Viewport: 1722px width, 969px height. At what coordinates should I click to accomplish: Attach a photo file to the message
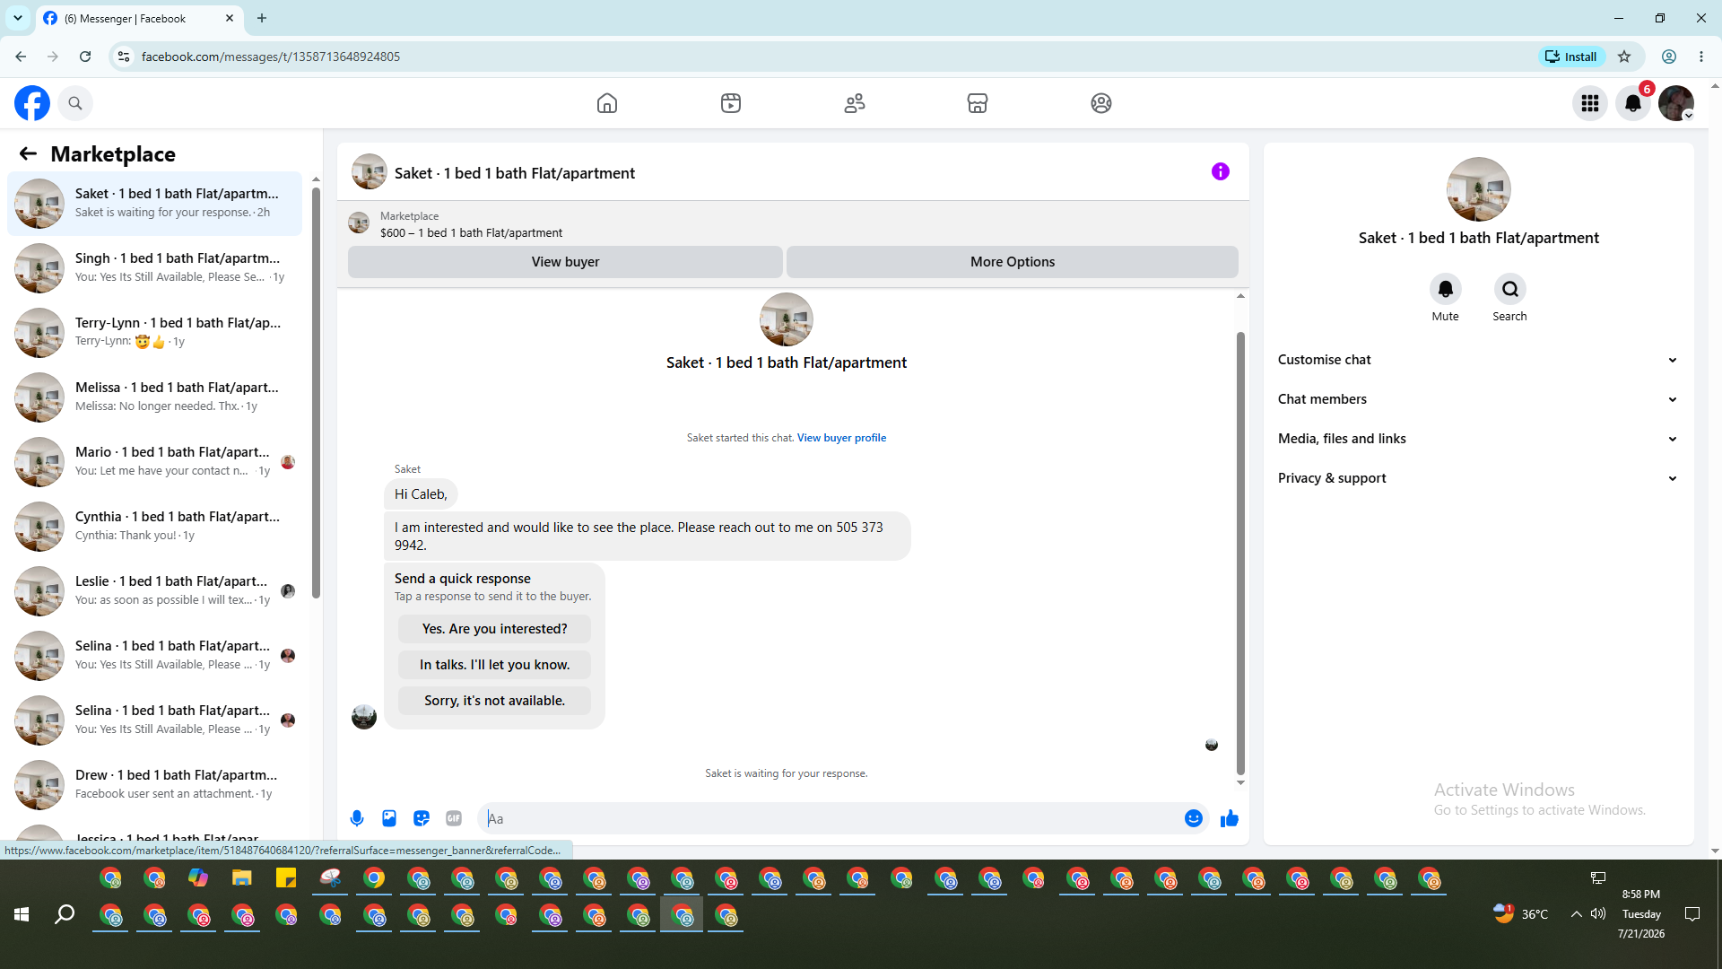389,818
